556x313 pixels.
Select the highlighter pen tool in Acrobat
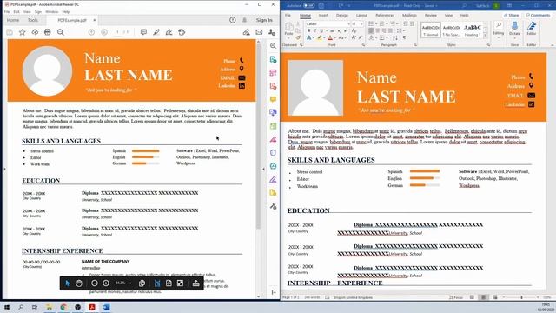(156, 32)
